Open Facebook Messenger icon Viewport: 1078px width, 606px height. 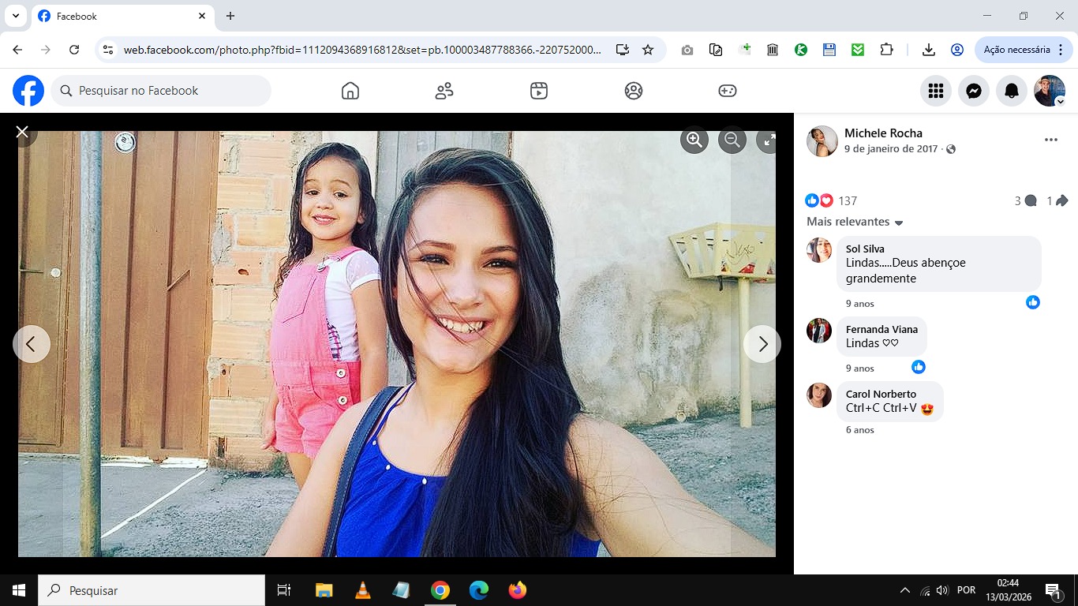point(974,91)
